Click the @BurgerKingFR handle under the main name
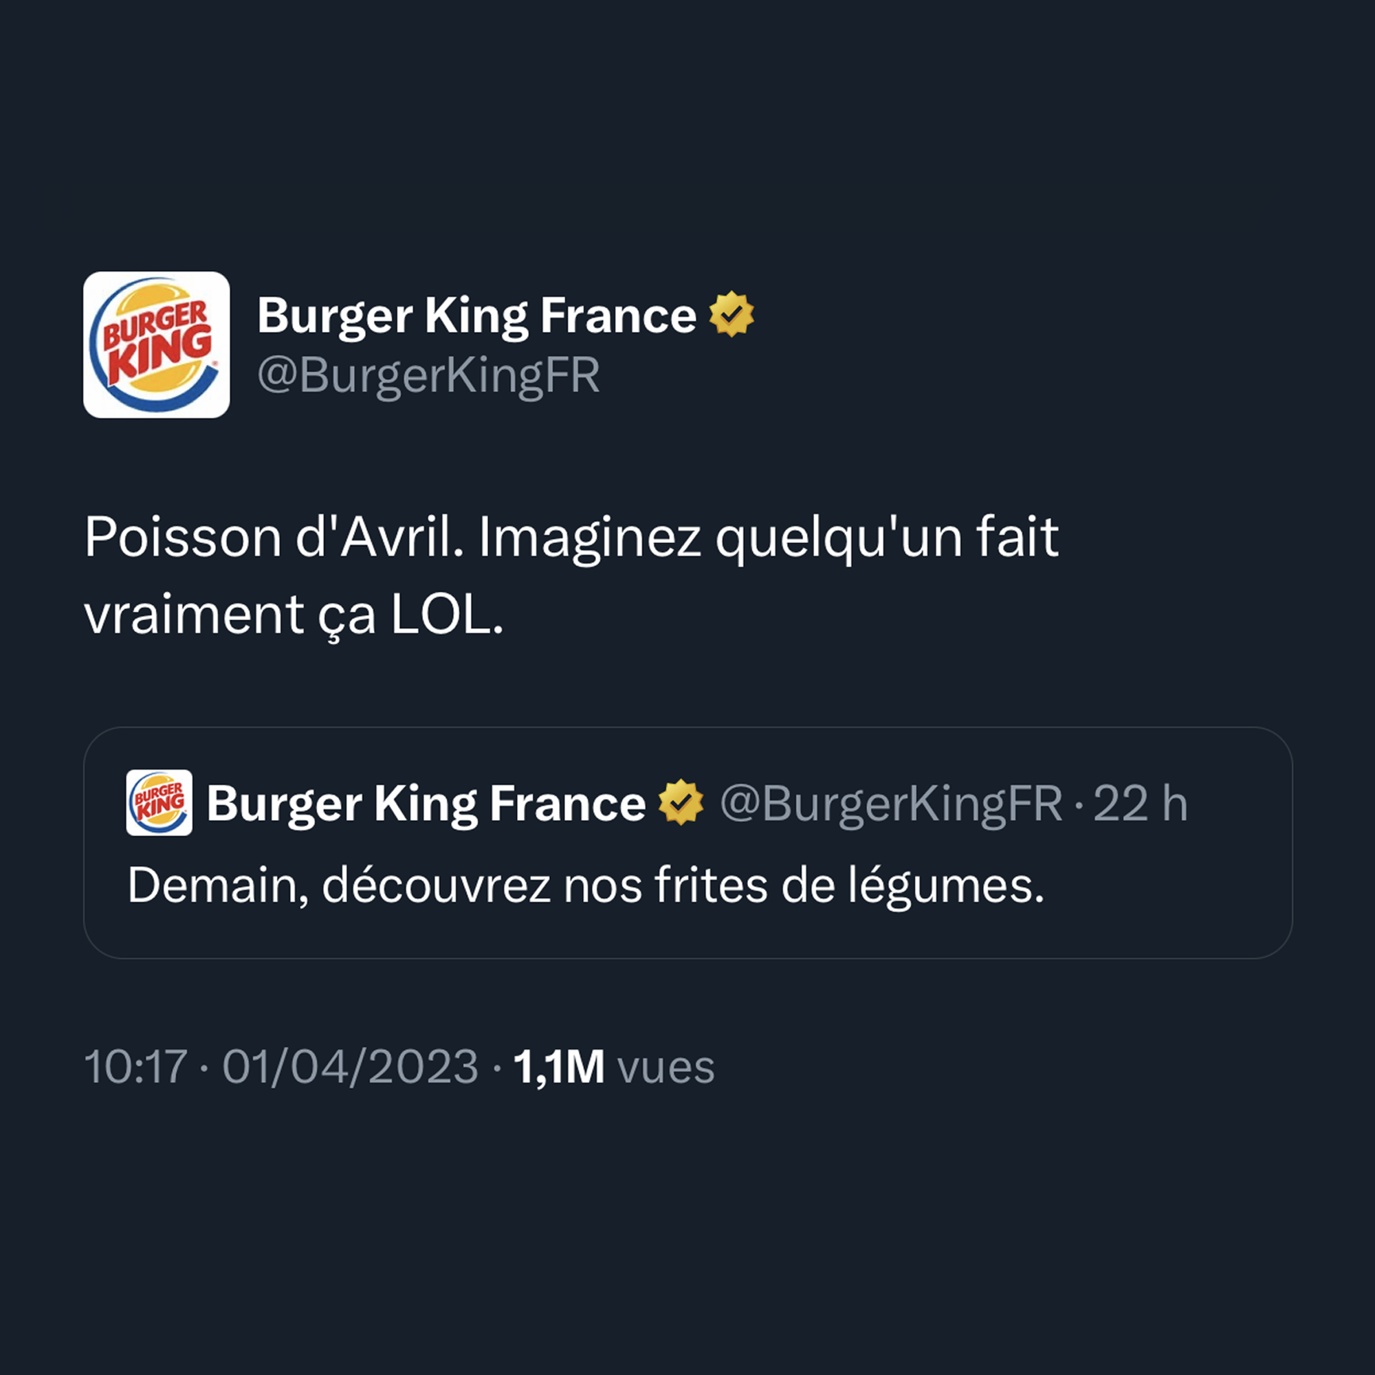Viewport: 1375px width, 1375px height. tap(428, 375)
